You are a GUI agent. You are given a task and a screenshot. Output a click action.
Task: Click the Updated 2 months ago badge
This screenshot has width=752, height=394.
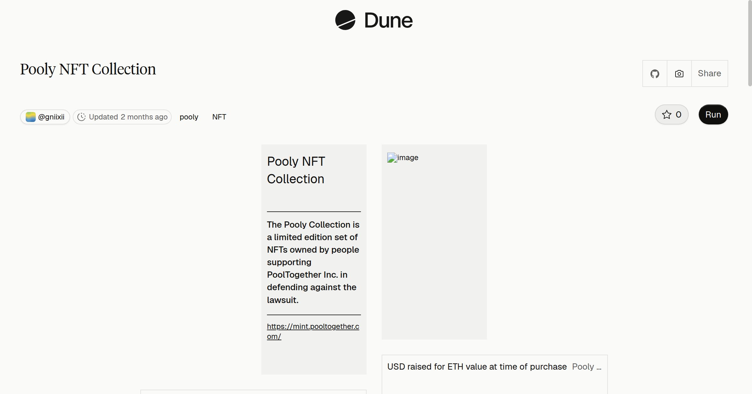(122, 117)
